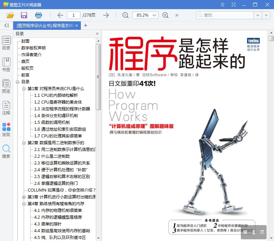Jump to 4.2 内存的逻辑模型是楼房
The image size is (274, 241).
coord(58,217)
